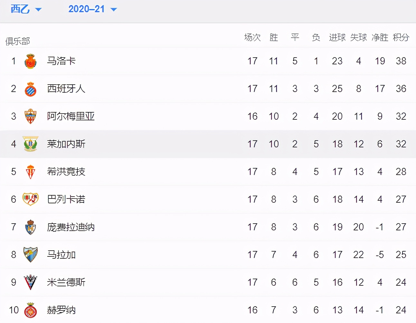Click rank number 1 beside Mallorca
This screenshot has height=323, width=416.
13,61
